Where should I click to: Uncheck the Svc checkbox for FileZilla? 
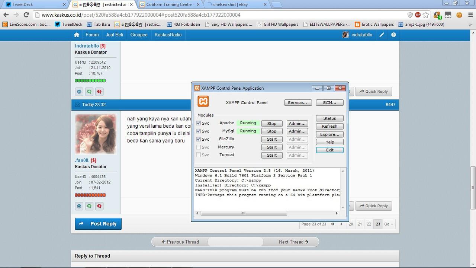coord(199,139)
